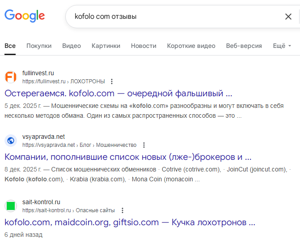Open the 'Компании, пополнившие список' result link

[x=128, y=157]
